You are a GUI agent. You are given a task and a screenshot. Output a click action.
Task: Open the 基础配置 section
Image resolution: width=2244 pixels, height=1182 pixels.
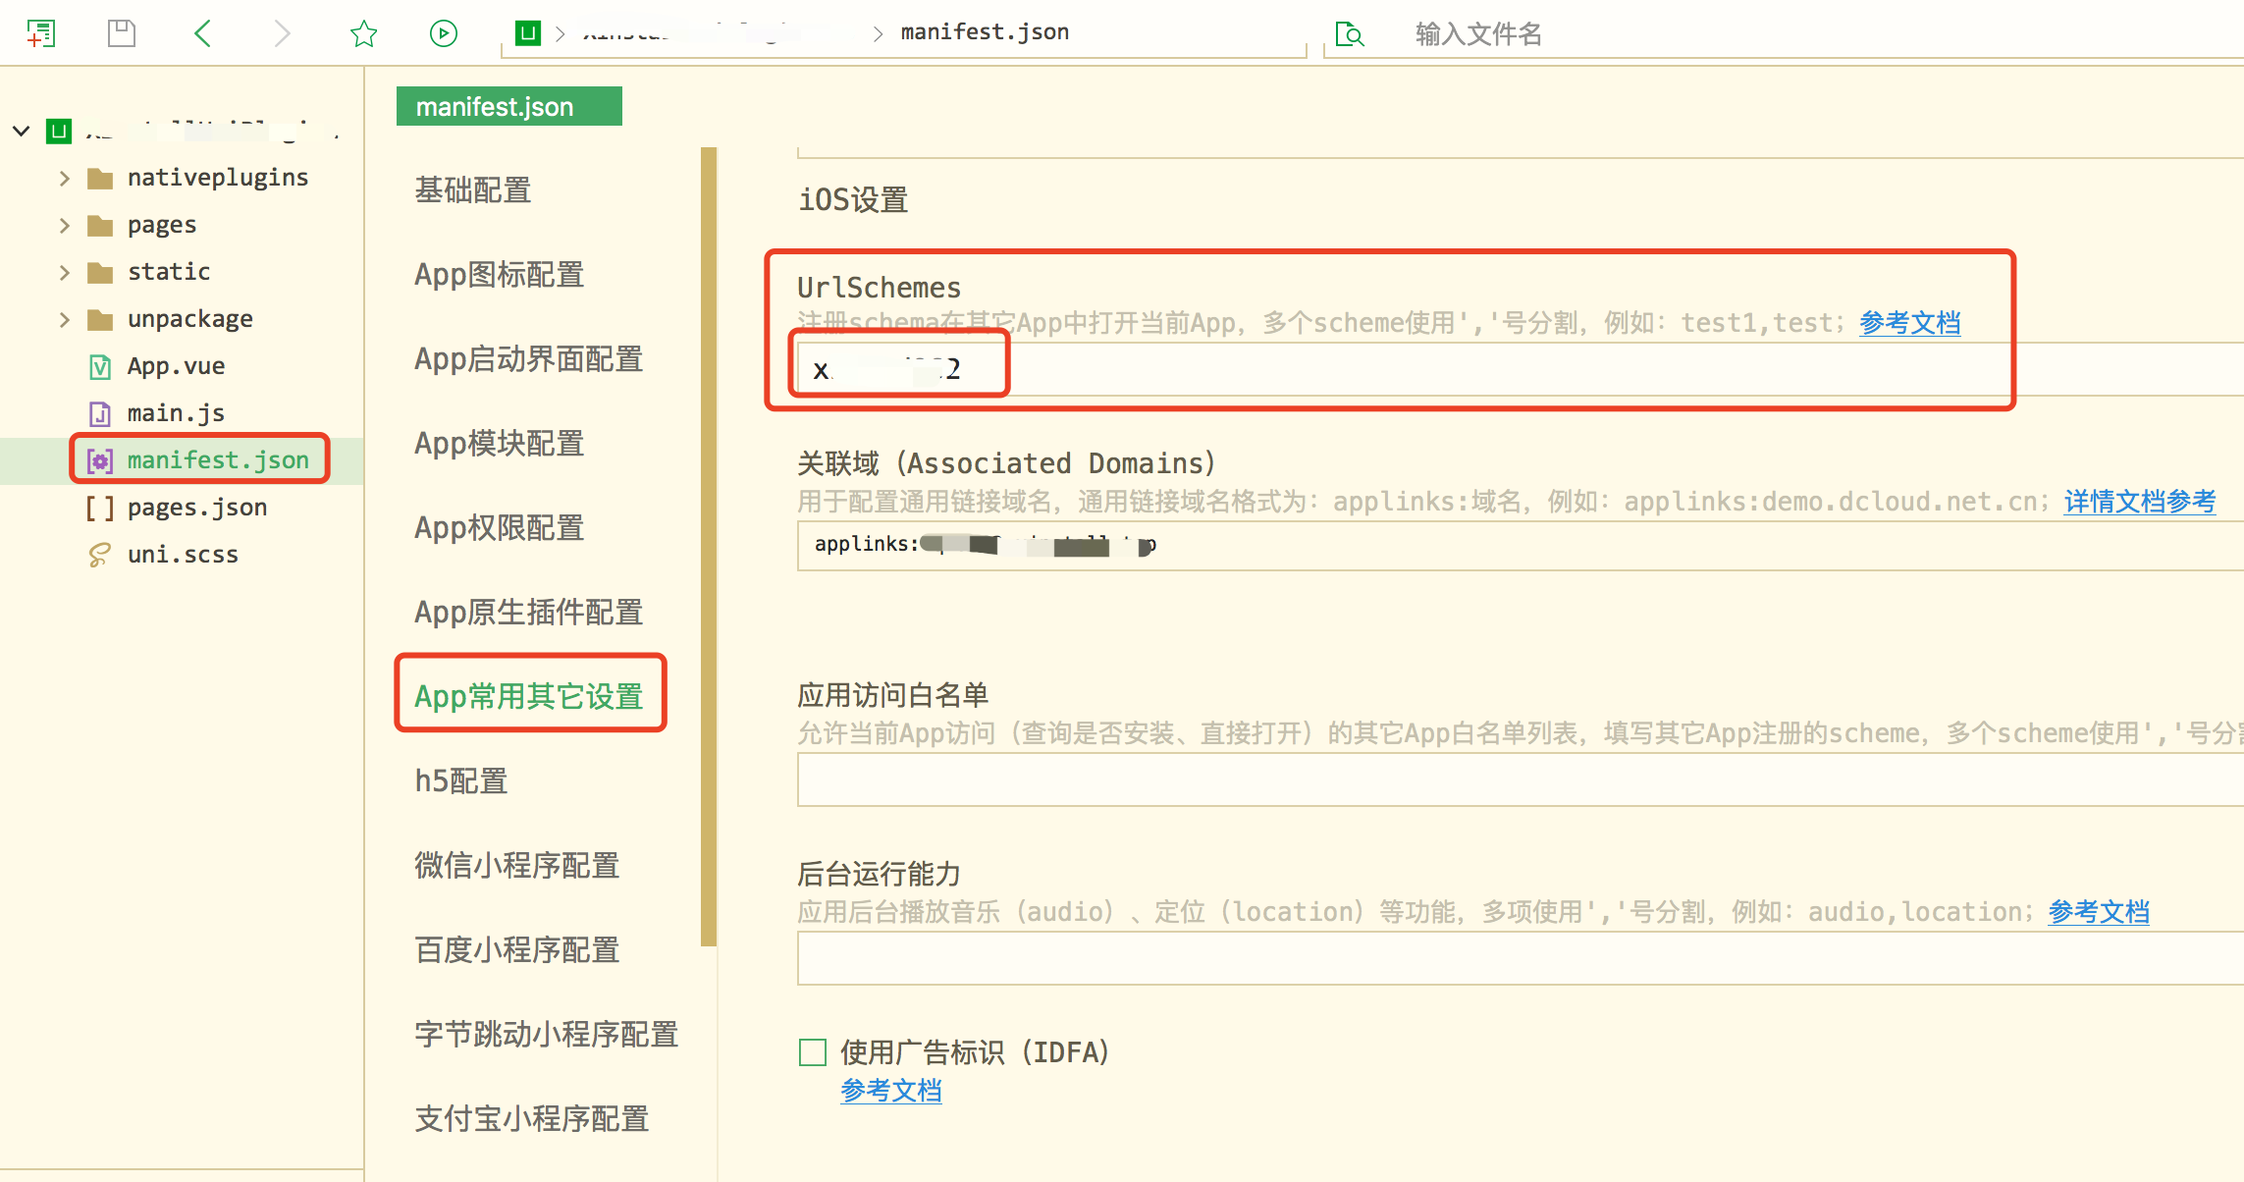pos(473,189)
